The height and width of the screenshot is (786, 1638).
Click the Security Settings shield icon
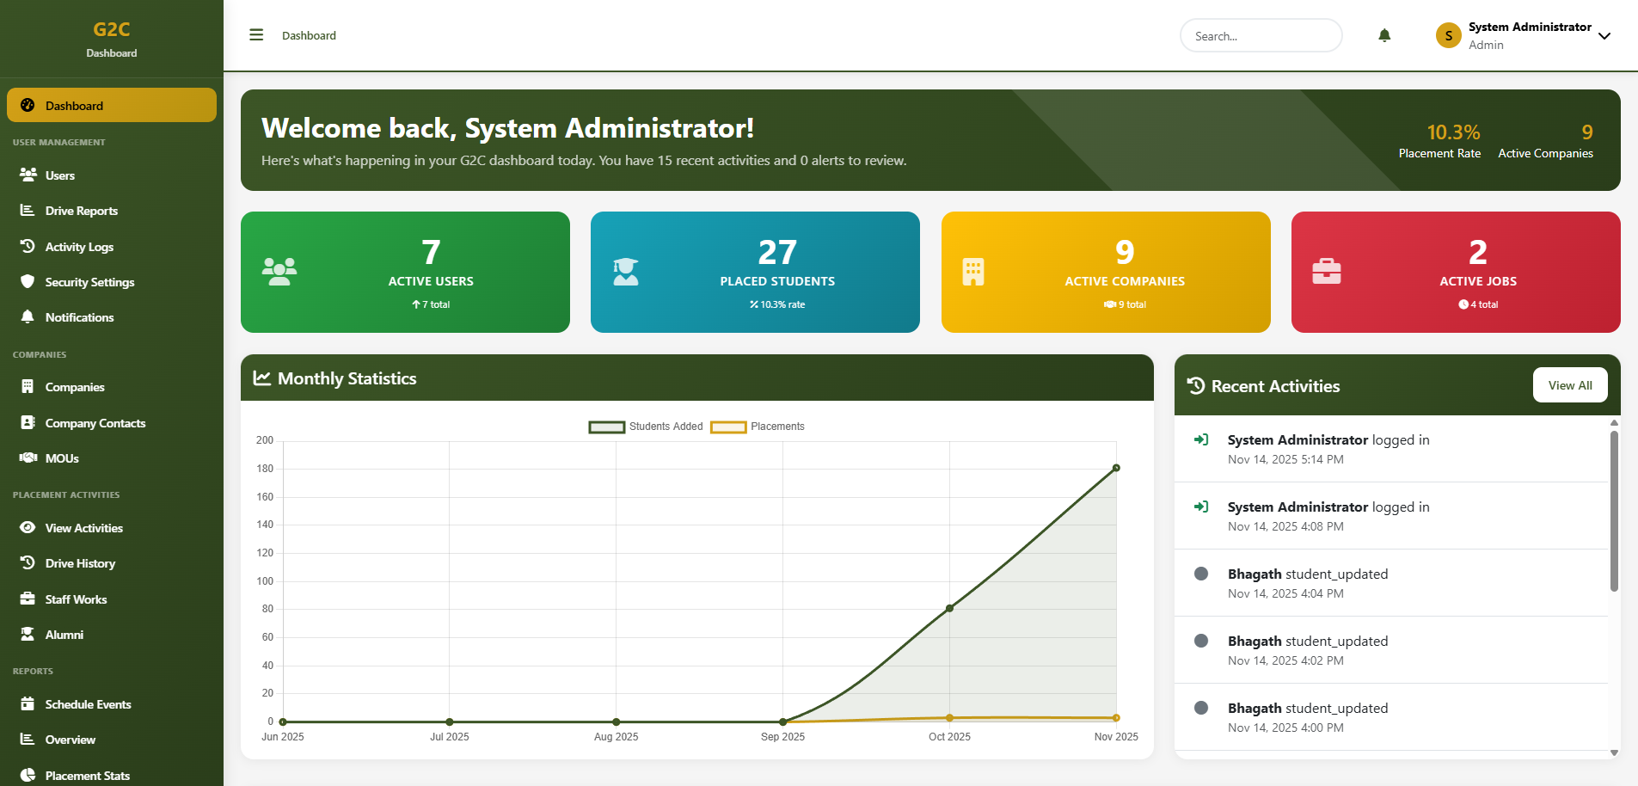tap(28, 281)
